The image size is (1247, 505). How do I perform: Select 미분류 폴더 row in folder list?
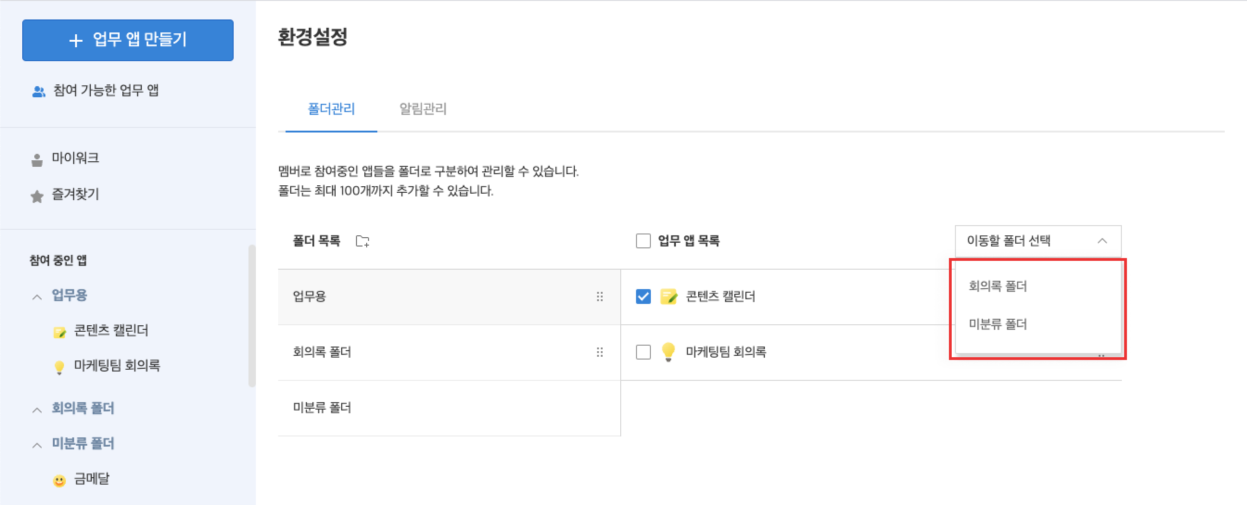click(322, 408)
